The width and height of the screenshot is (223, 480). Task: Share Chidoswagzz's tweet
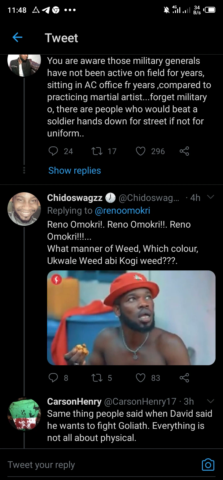click(184, 377)
